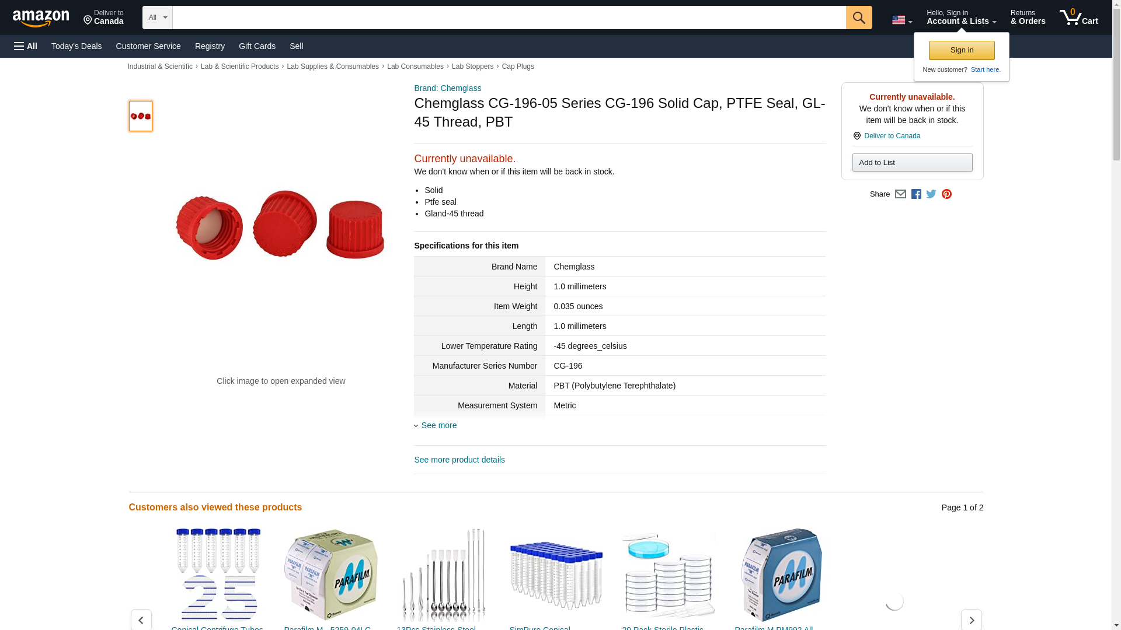Open the Amazon logo home link
The image size is (1121, 630).
(x=41, y=18)
